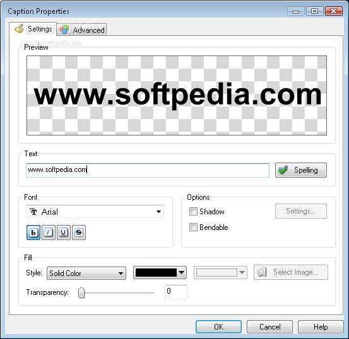Open Help for caption properties
This screenshot has width=349, height=339.
321,326
